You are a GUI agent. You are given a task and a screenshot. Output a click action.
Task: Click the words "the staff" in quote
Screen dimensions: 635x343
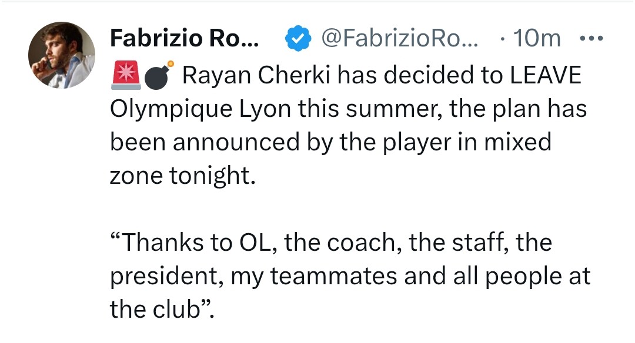pos(459,243)
